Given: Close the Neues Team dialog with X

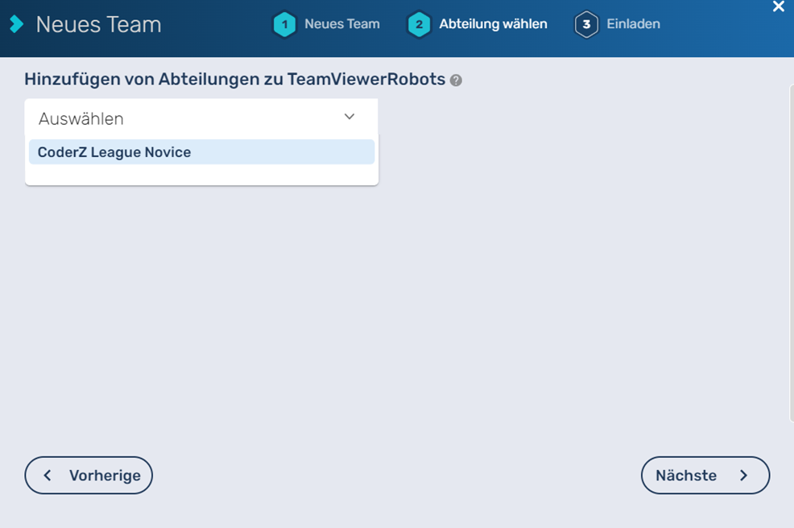Looking at the screenshot, I should (x=778, y=7).
